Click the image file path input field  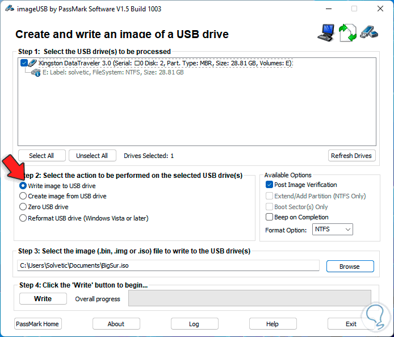168,265
